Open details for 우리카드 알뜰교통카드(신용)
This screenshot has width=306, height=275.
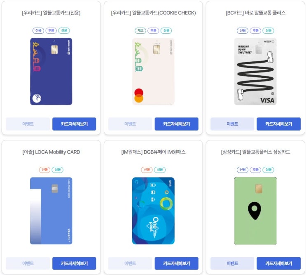coord(74,124)
